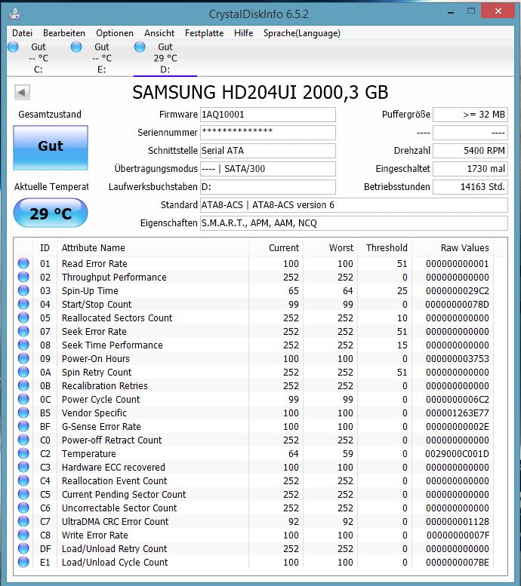
Task: Click the Standard field ATA8-ACS
Action: coord(354,205)
